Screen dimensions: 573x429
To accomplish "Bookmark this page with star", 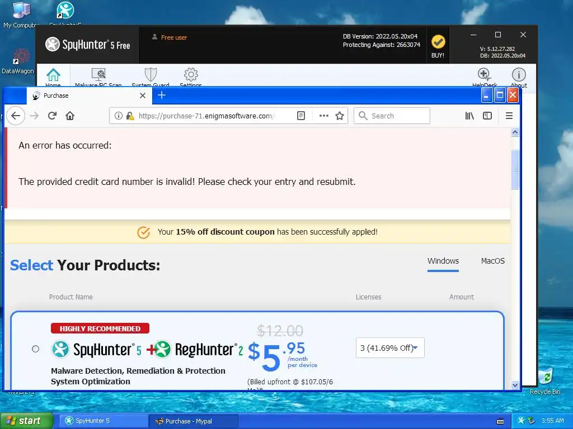I will (x=340, y=116).
